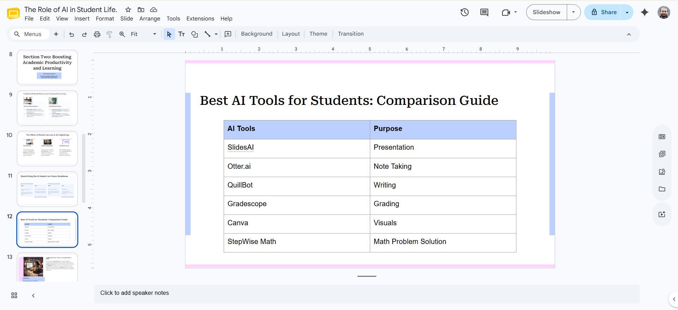
Task: Choose the Select arrow cursor tool
Action: coord(169,34)
